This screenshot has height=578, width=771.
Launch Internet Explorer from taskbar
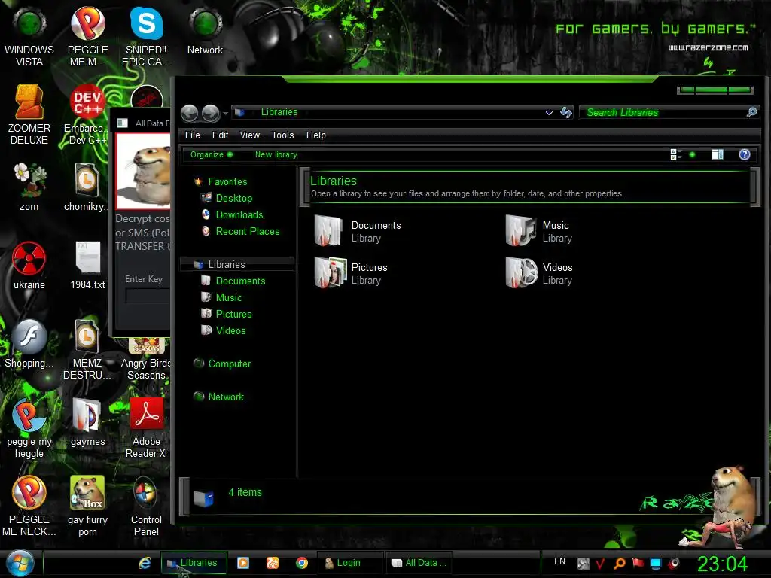coord(144,563)
